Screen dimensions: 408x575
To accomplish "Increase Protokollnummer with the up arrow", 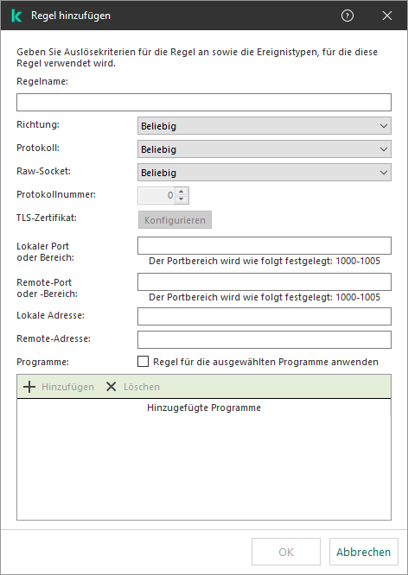I will 181,192.
